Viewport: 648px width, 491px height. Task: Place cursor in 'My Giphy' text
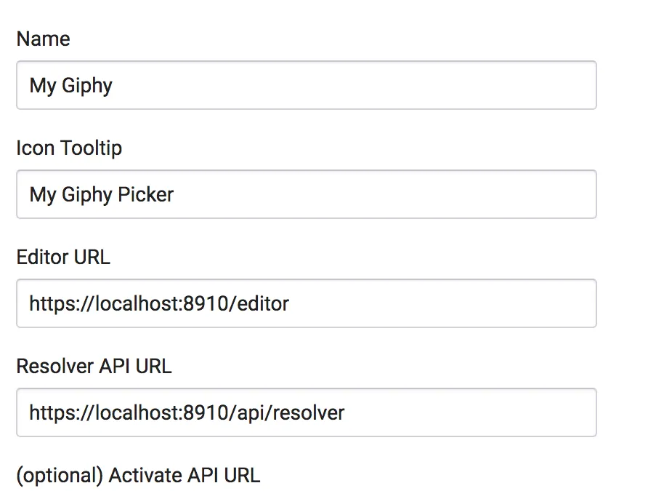[x=70, y=86]
